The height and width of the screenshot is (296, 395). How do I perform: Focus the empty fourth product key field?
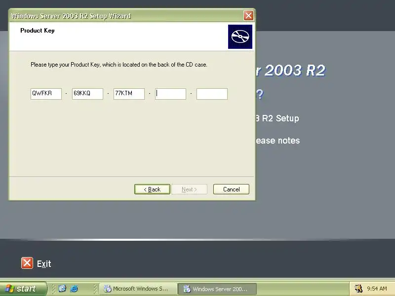(x=170, y=94)
